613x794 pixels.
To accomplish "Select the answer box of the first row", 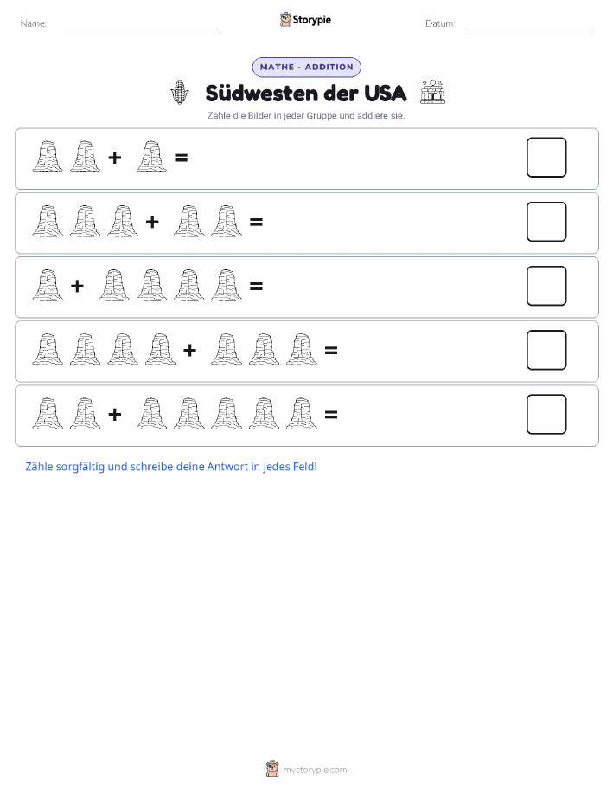I will 546,158.
